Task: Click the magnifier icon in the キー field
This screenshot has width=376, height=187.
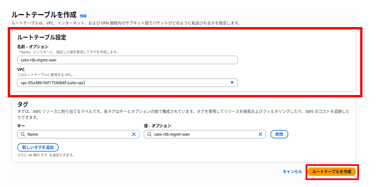Action: (x=22, y=134)
